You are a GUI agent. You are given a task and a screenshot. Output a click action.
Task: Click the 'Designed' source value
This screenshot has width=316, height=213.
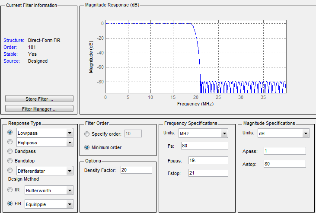pos(38,61)
